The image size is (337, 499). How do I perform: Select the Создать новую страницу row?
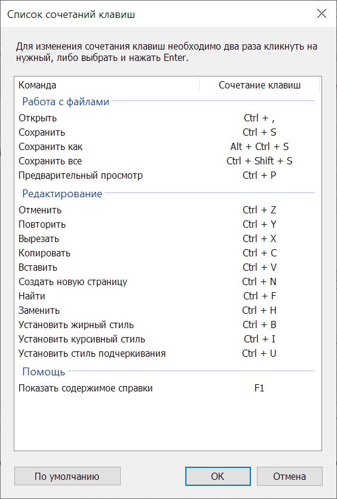pyautogui.click(x=168, y=281)
